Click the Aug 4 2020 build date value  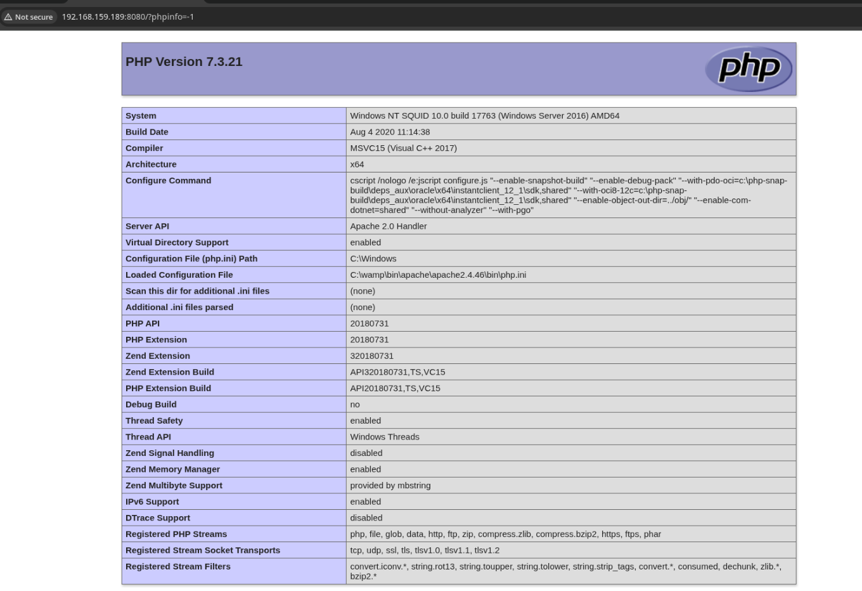coord(390,132)
